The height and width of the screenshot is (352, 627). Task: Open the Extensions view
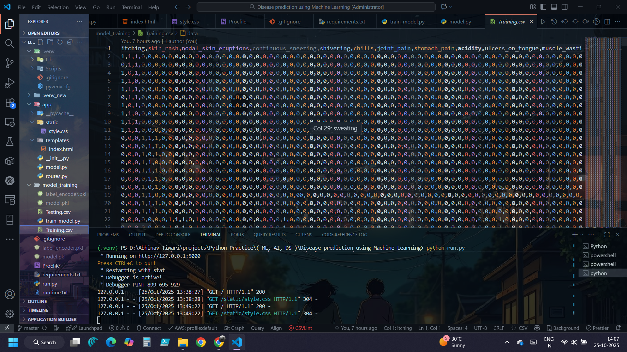point(10,103)
